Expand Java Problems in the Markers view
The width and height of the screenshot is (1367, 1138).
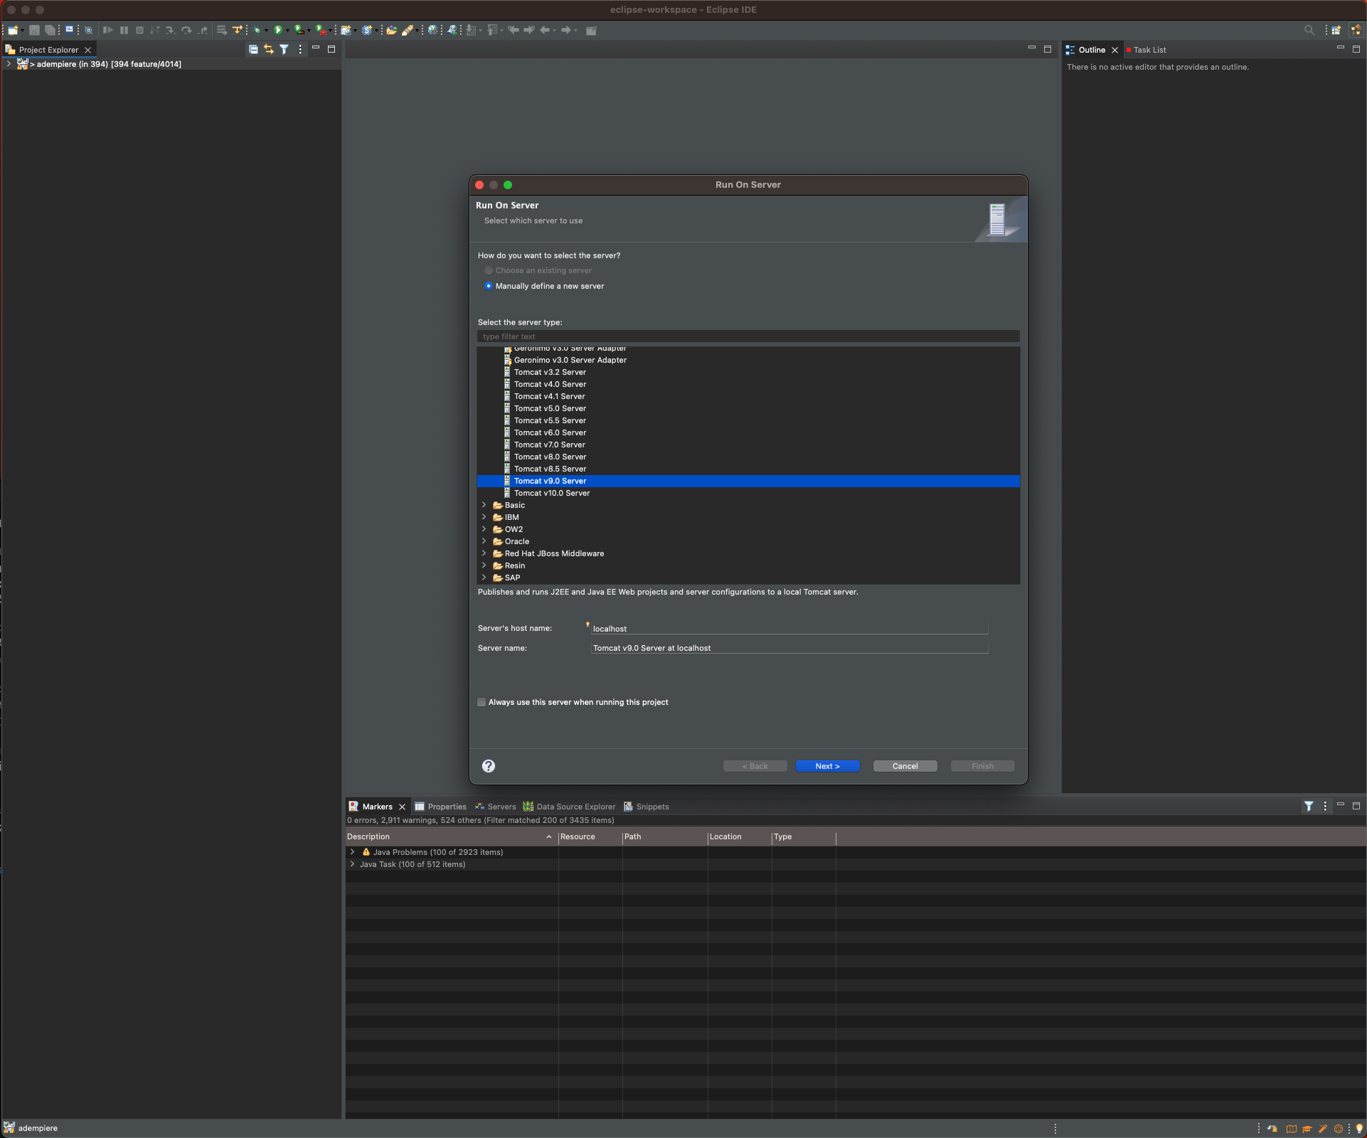(x=353, y=851)
